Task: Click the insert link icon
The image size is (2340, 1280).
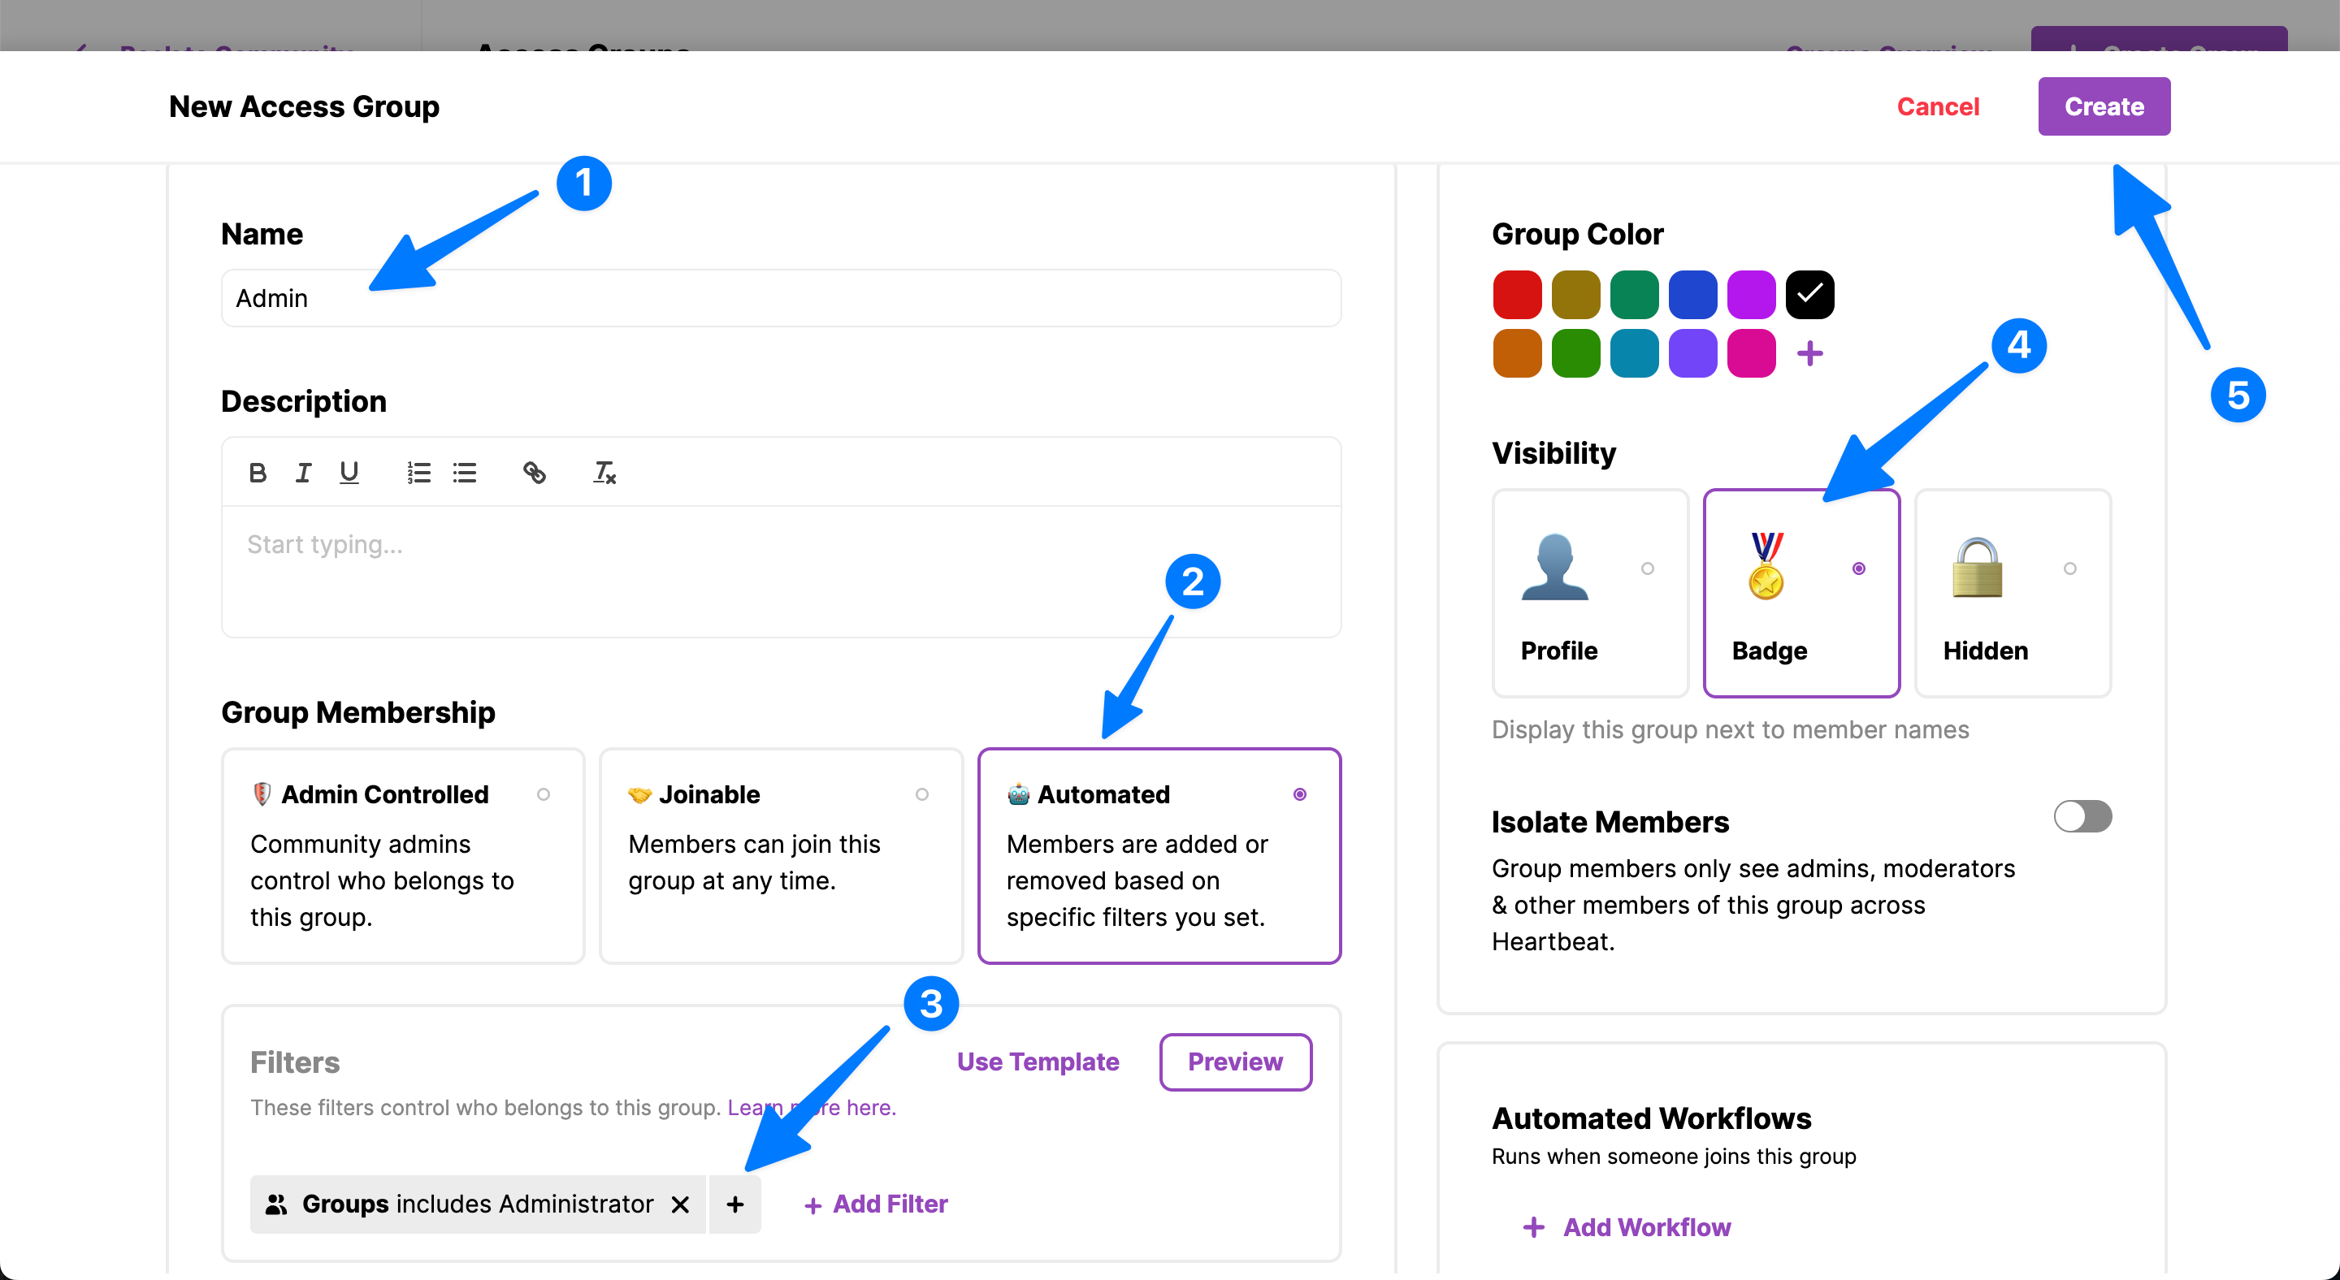Action: click(x=534, y=473)
